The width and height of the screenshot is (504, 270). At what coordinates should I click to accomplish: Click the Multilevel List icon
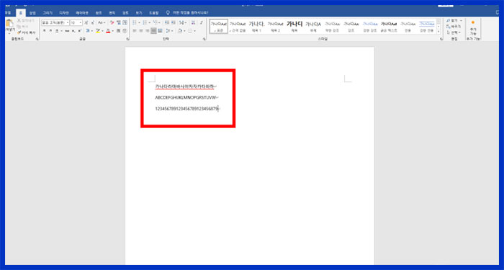[156, 22]
